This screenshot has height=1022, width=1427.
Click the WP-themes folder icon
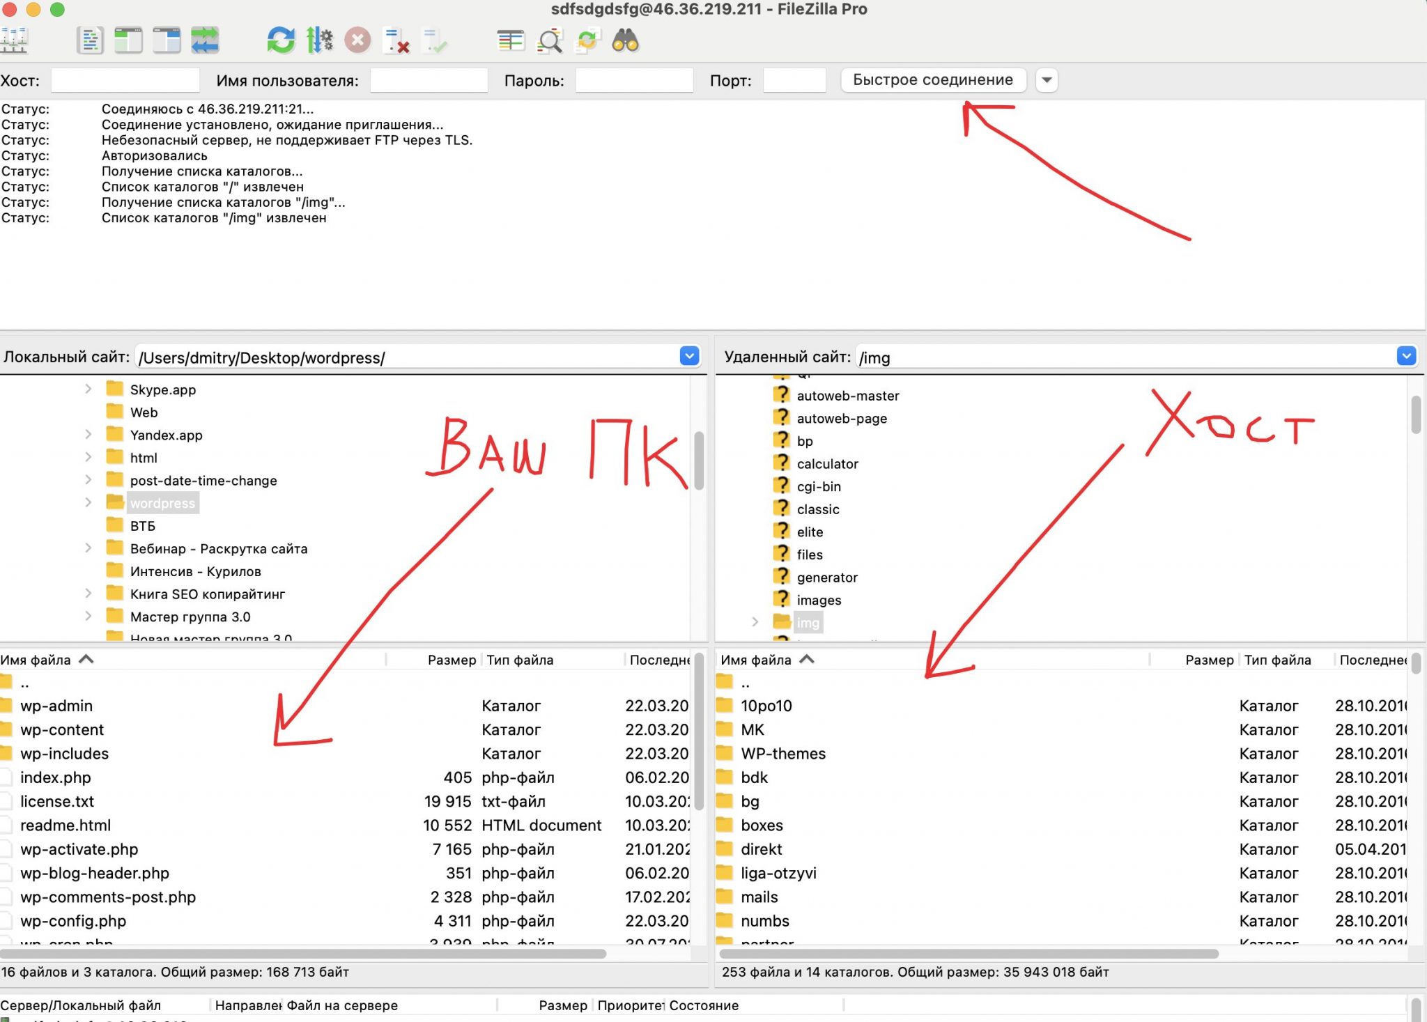coord(725,753)
